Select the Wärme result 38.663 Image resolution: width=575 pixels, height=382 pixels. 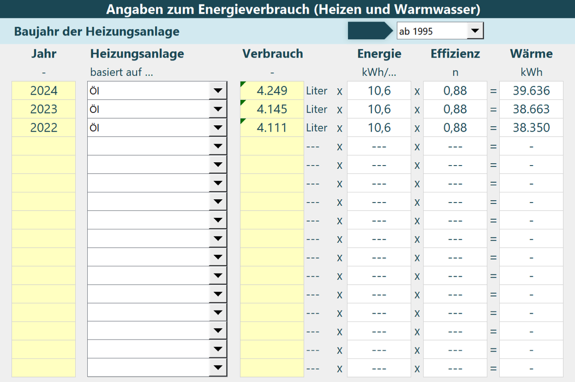pyautogui.click(x=531, y=109)
